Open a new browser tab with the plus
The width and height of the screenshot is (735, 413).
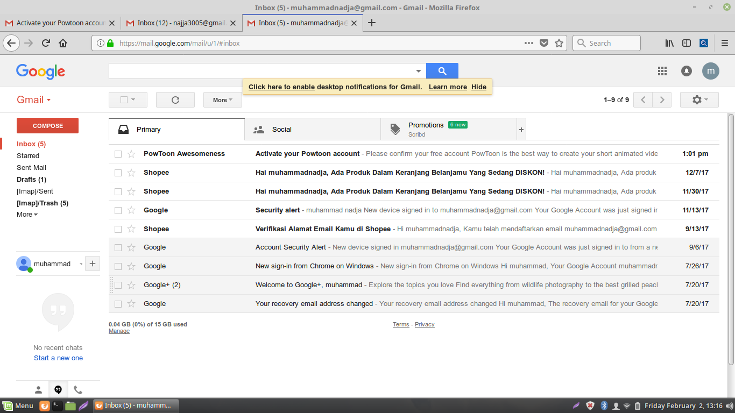pos(371,23)
